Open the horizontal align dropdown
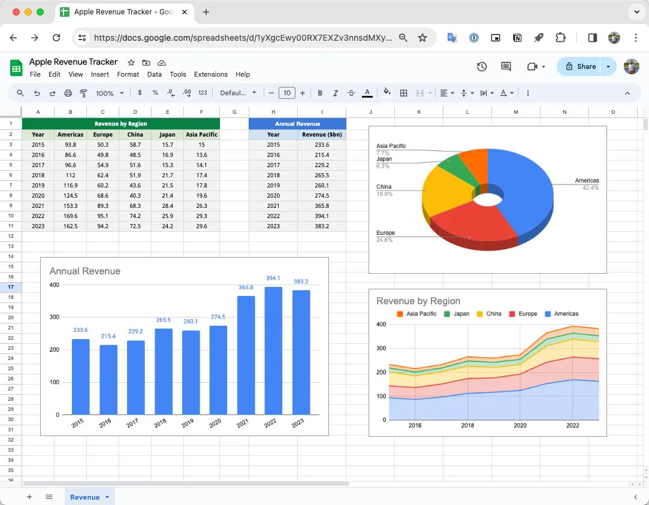649x505 pixels. [x=445, y=93]
